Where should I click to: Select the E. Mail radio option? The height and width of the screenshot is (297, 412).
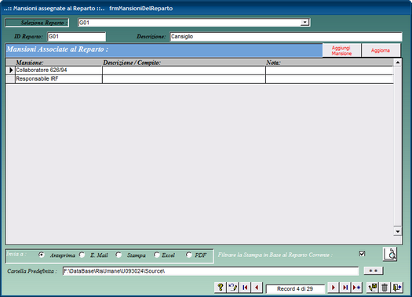click(82, 255)
